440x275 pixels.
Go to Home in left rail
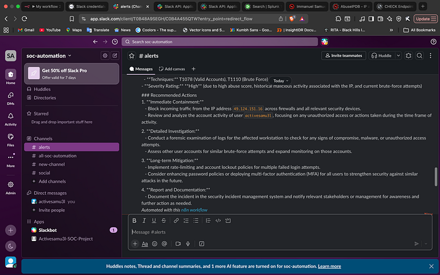coord(11,77)
